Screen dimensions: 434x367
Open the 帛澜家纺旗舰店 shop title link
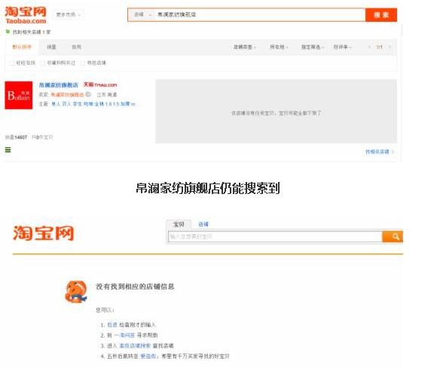point(59,85)
